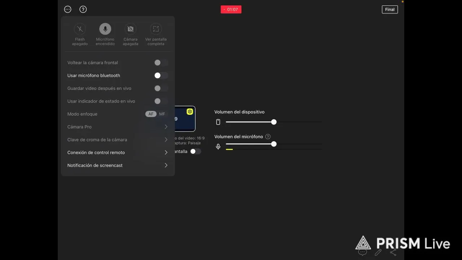Expand Conexión de control remoto chevron
Viewport: 462px width, 260px height.
pos(166,152)
